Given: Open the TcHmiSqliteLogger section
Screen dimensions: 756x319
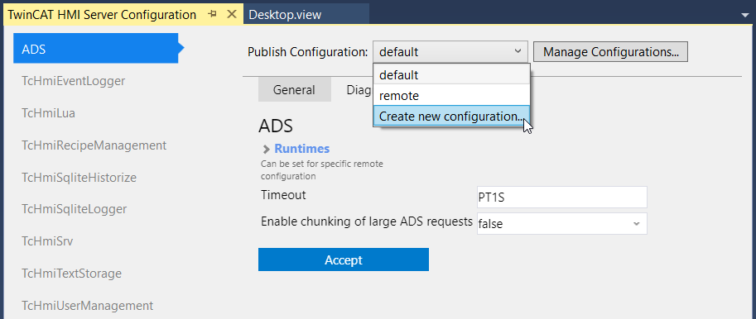Looking at the screenshot, I should (x=75, y=209).
